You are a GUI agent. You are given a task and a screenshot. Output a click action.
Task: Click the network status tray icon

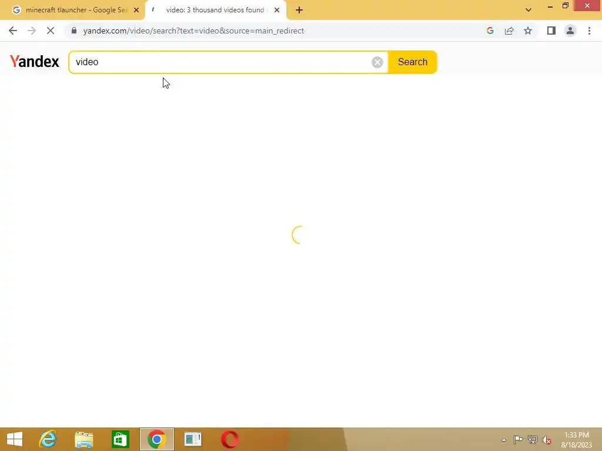533,439
